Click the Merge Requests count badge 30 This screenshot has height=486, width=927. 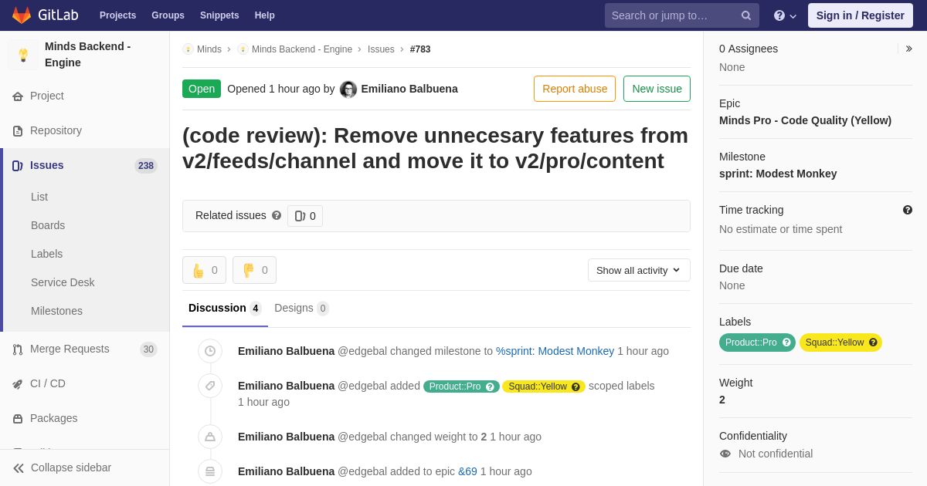148,349
